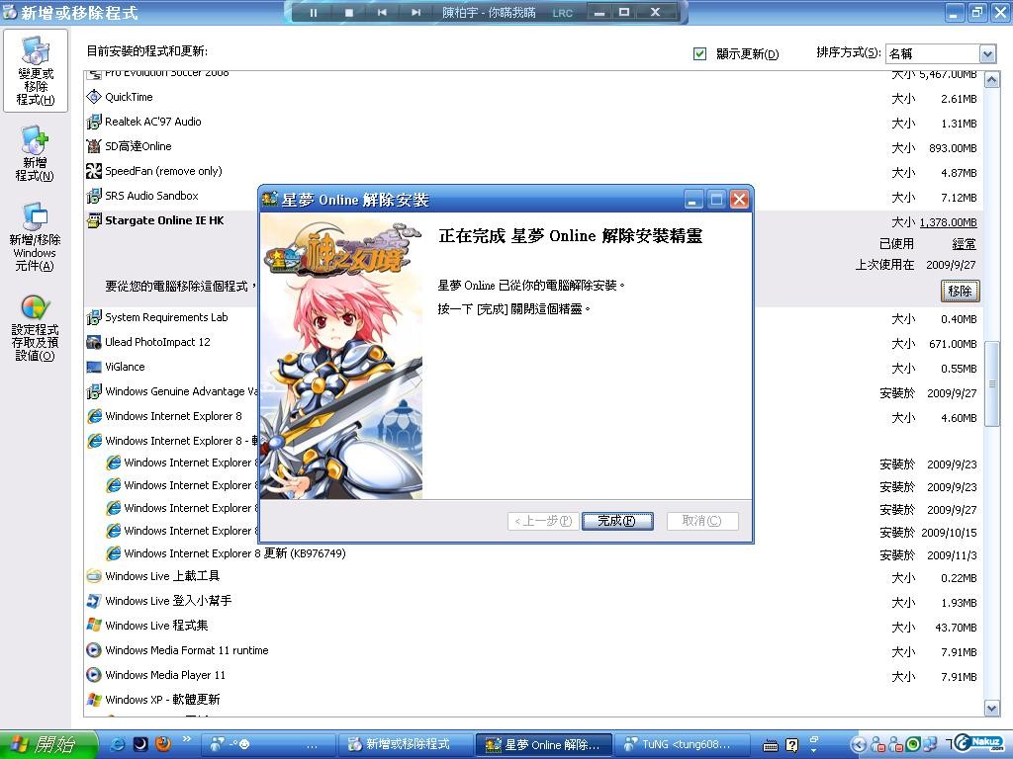Select SpeedFan (remove only) fan icon
The height and width of the screenshot is (759, 1013).
tap(94, 171)
